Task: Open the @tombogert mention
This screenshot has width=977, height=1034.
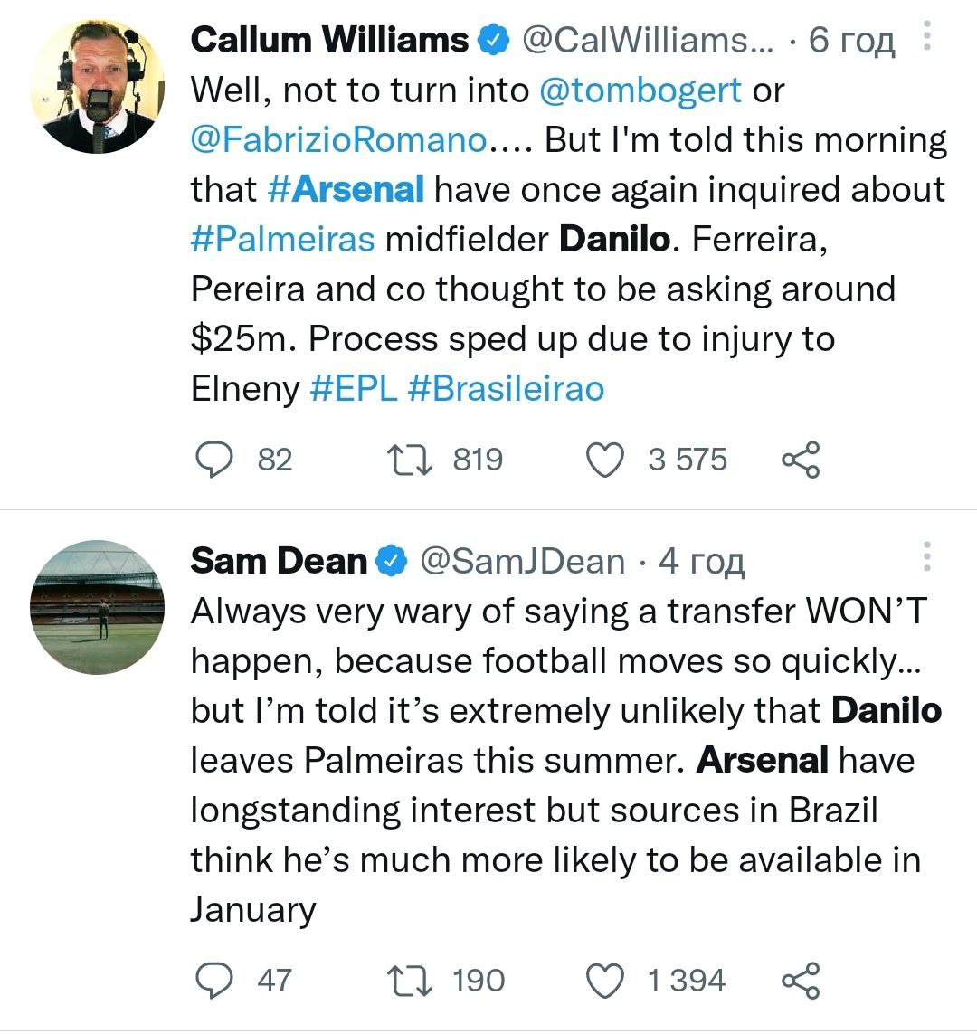Action: (640, 90)
